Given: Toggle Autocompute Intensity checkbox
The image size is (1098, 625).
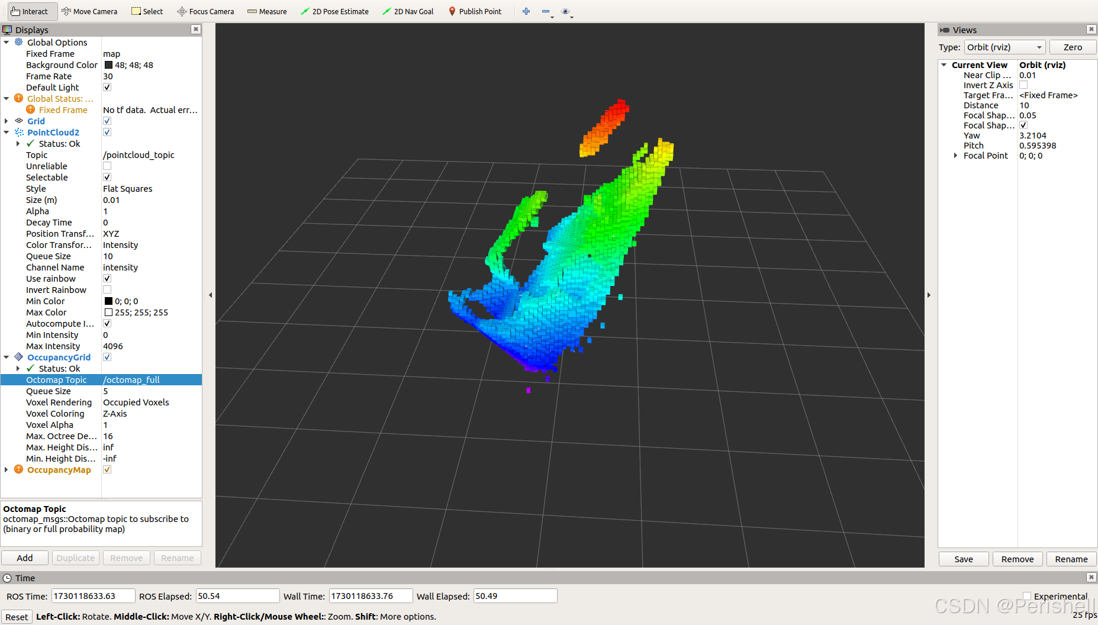Looking at the screenshot, I should click(x=107, y=323).
